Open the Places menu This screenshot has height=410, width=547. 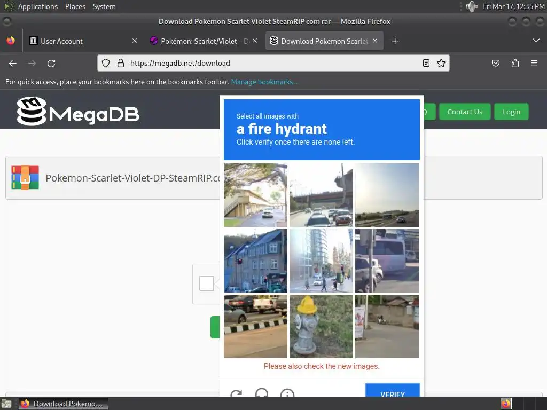click(75, 6)
